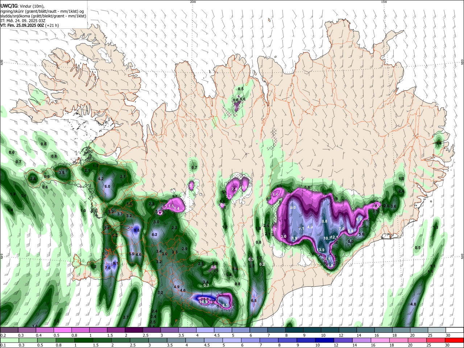Image resolution: width=464 pixels, height=348 pixels.
Task: Click the 8.9 precipitation value
Action: tap(294, 238)
